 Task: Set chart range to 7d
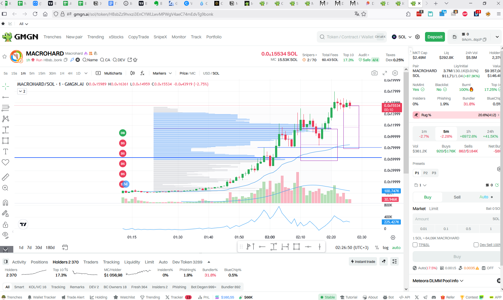(x=29, y=247)
